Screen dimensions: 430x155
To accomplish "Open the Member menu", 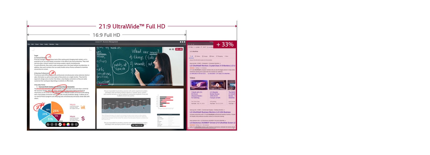I will click(52, 44).
